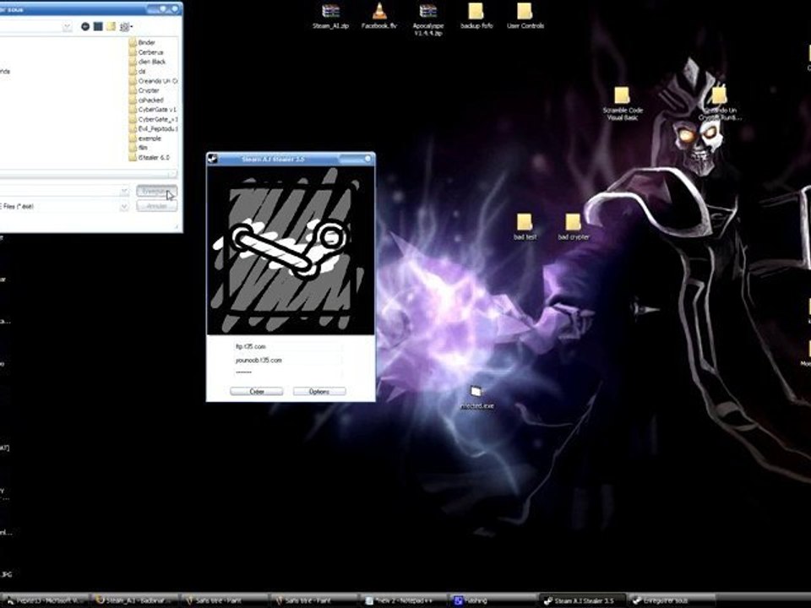Click the Options button
This screenshot has width=811, height=608.
point(319,392)
